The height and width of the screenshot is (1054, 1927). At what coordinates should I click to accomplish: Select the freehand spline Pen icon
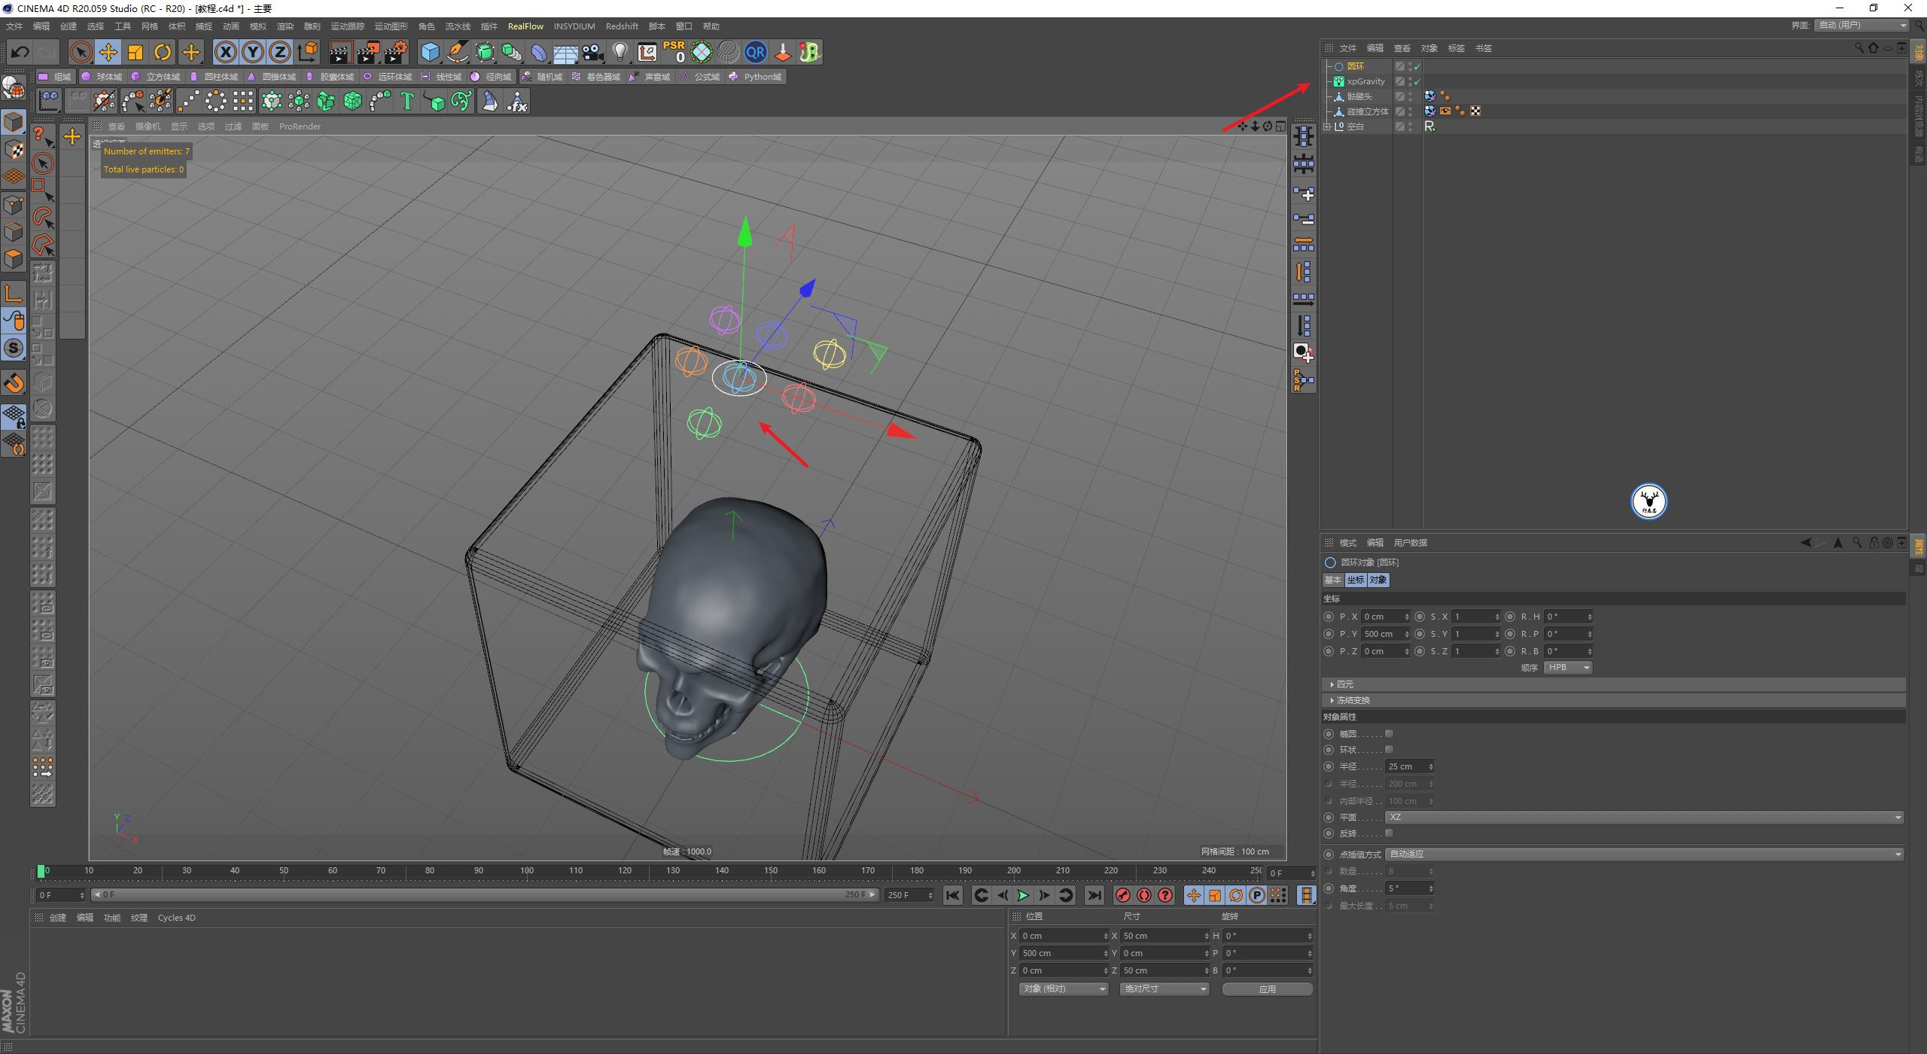457,52
